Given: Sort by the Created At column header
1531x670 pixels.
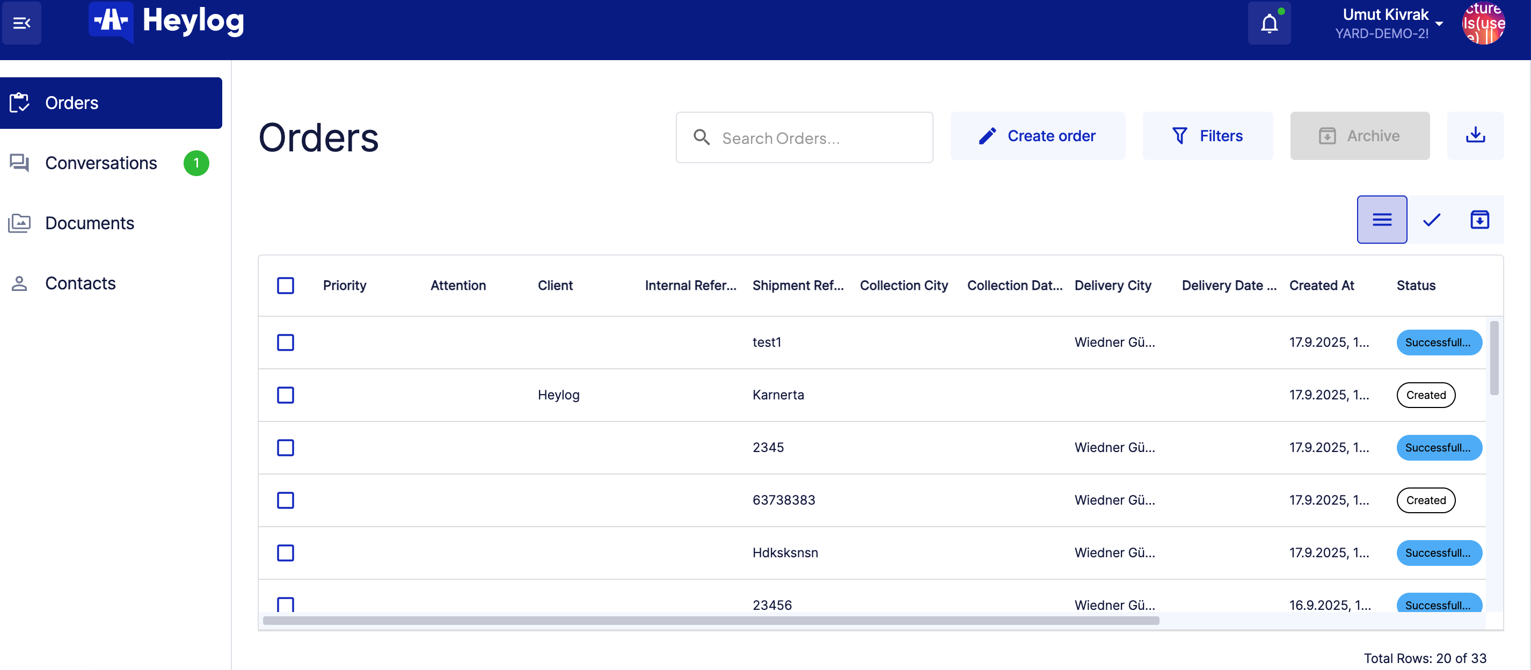Looking at the screenshot, I should tap(1321, 286).
